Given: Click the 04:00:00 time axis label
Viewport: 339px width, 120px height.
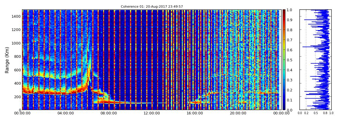Looking at the screenshot, I should (x=65, y=113).
